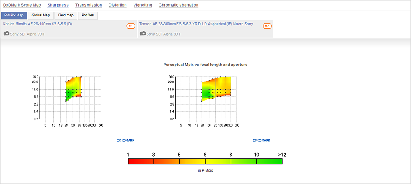This screenshot has height=184, width=411.
Task: Show the Field map view
Action: click(x=66, y=16)
